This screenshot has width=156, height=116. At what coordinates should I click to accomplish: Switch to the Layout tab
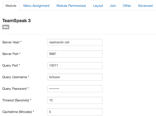98,6
